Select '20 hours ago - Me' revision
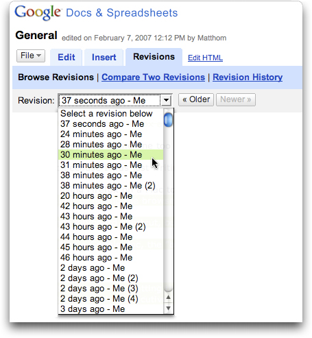 coord(111,196)
